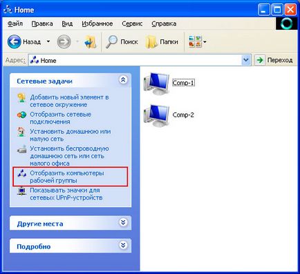Click the Forward arrow icon
This screenshot has height=274, width=300.
[x=64, y=41]
